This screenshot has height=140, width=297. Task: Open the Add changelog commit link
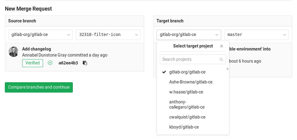(36, 49)
